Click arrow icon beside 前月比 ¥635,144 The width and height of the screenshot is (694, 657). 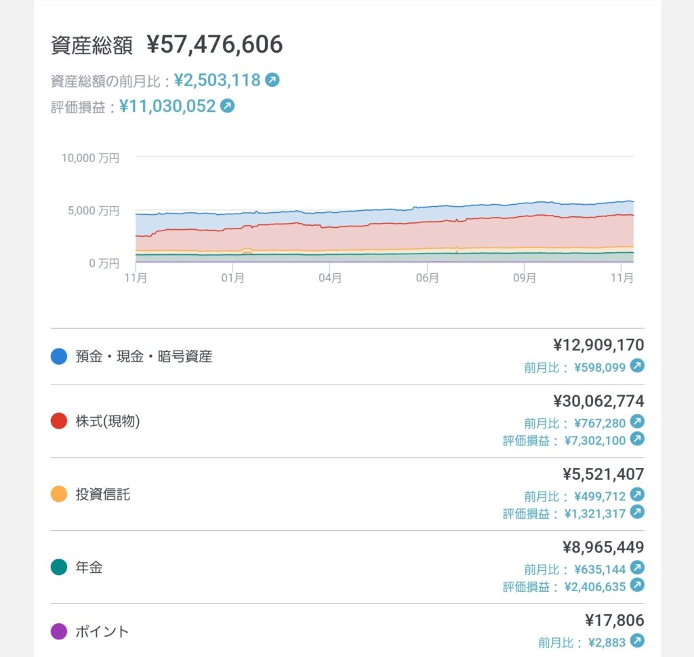point(636,568)
